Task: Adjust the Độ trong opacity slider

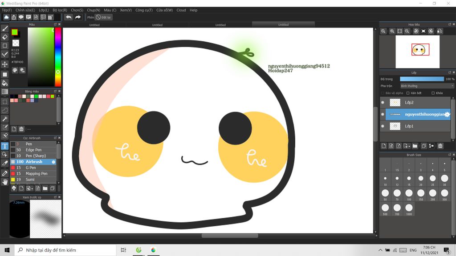Action: click(x=422, y=79)
